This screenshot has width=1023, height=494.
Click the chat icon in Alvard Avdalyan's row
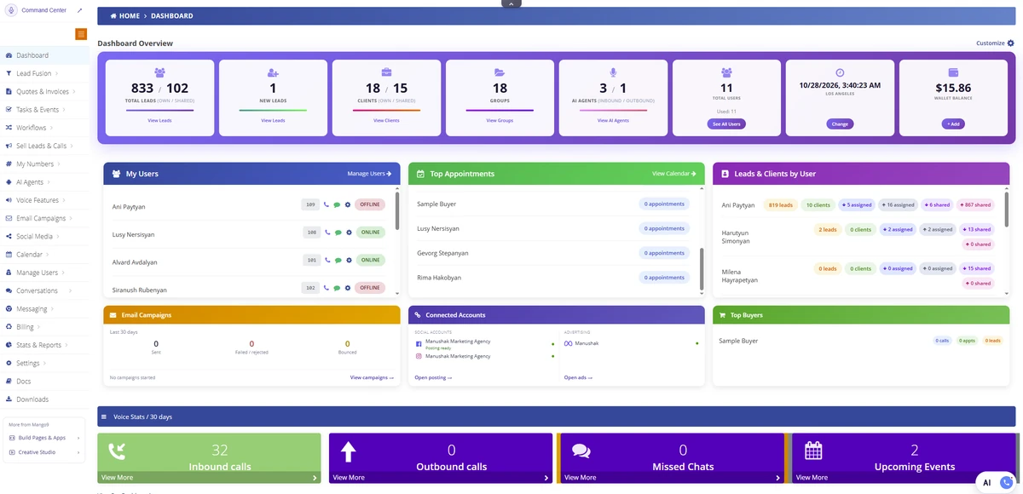(338, 260)
